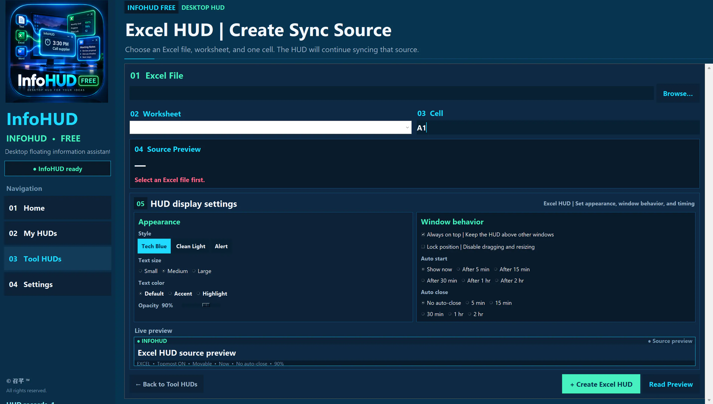Select Accent text color
This screenshot has height=404, width=713.
click(x=180, y=293)
